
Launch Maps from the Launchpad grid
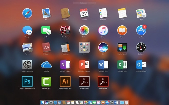[141, 13]
